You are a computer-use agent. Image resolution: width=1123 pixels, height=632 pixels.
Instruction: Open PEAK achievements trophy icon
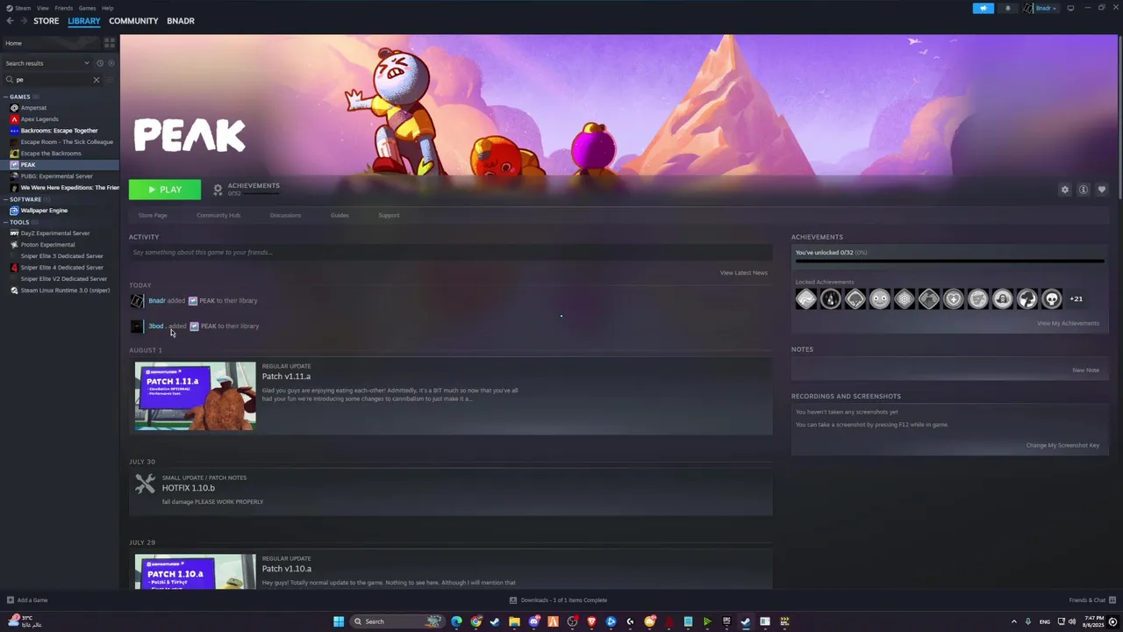218,190
